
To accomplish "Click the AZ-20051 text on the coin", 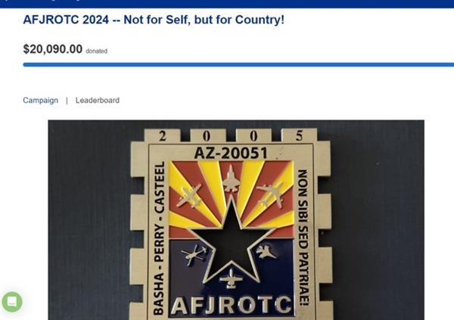I will tap(231, 153).
